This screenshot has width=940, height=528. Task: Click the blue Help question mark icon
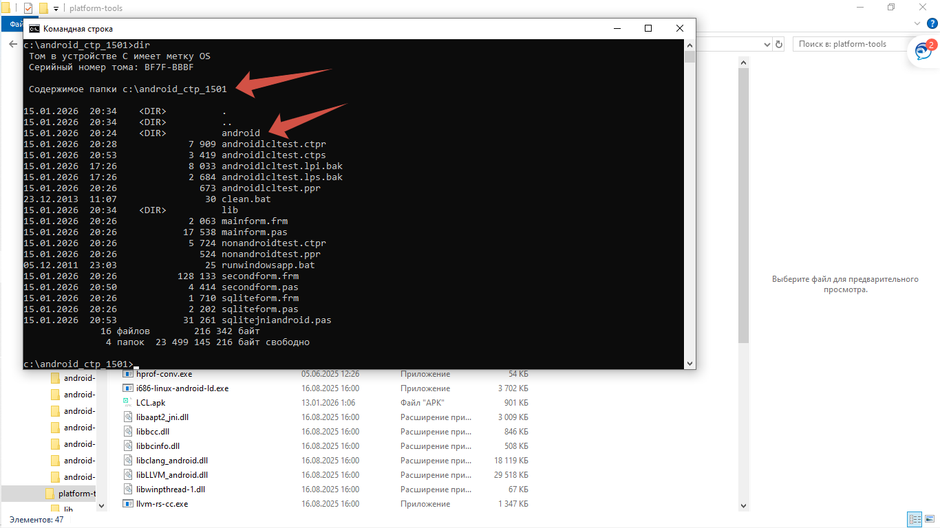pyautogui.click(x=931, y=23)
